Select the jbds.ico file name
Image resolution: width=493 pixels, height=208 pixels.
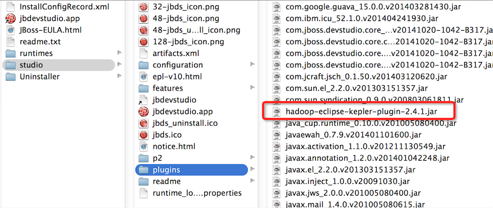click(167, 135)
